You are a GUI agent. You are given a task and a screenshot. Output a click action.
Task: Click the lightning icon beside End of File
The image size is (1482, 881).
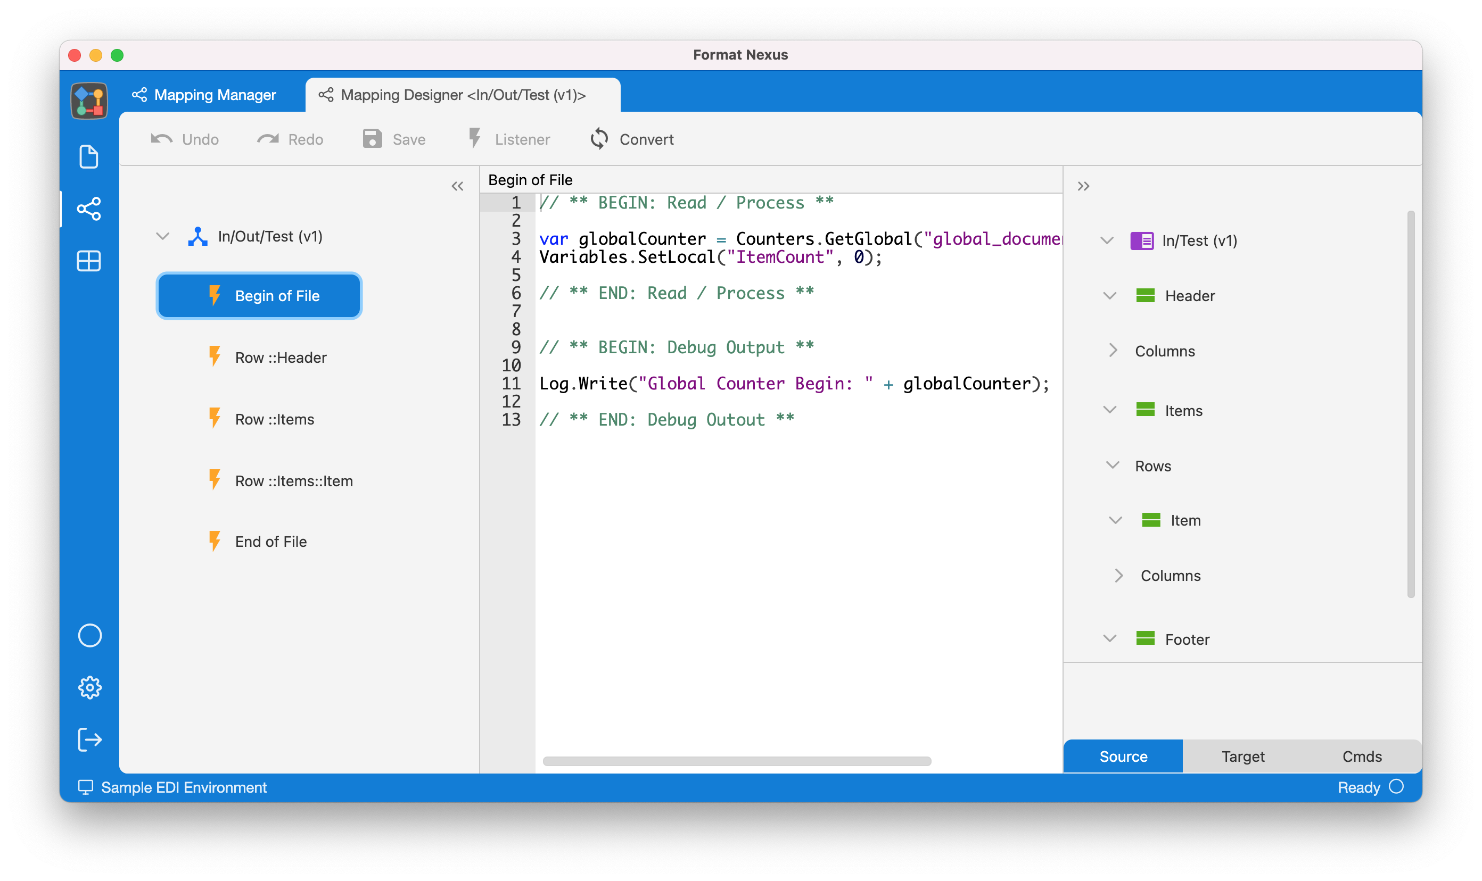(215, 542)
